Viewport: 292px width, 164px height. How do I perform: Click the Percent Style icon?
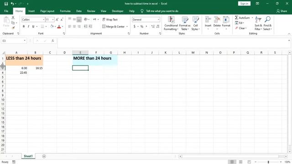[142, 26]
